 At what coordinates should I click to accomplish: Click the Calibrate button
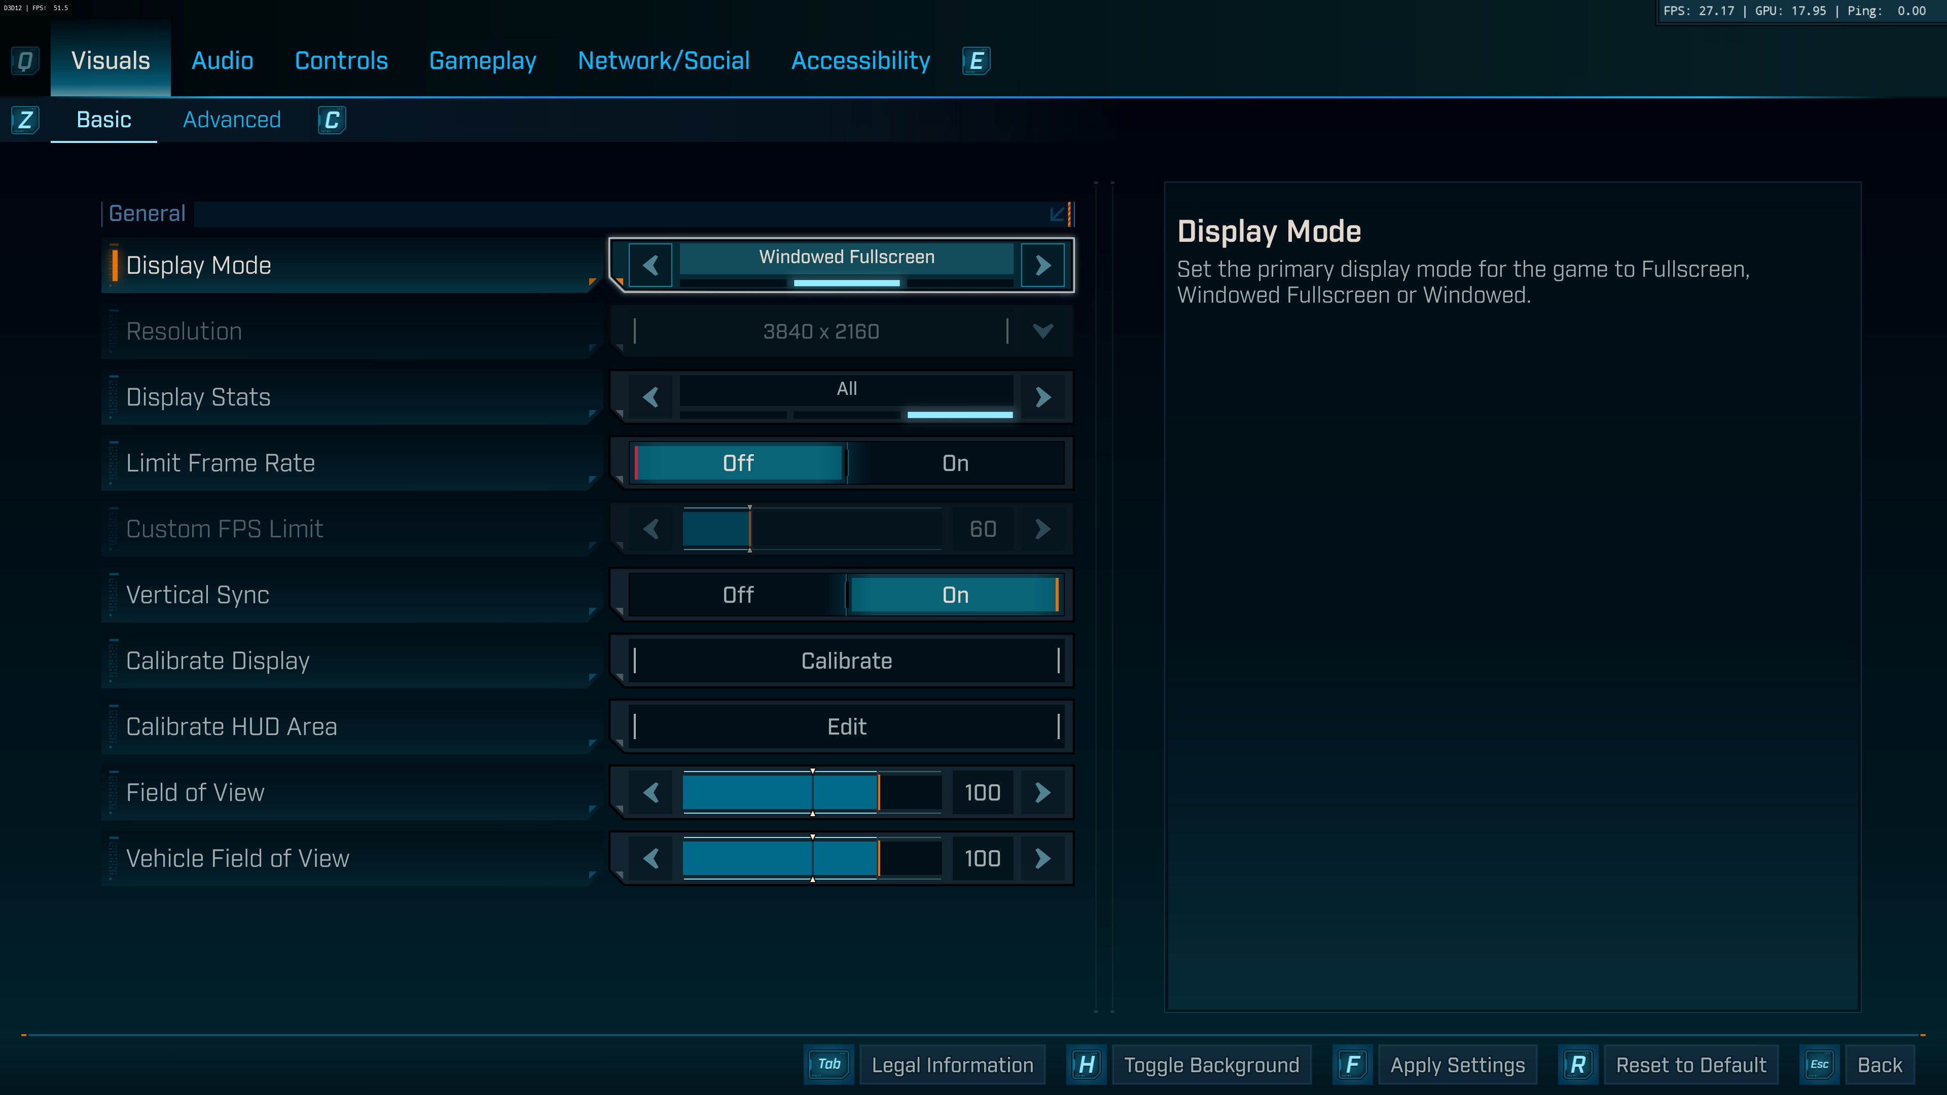[847, 661]
